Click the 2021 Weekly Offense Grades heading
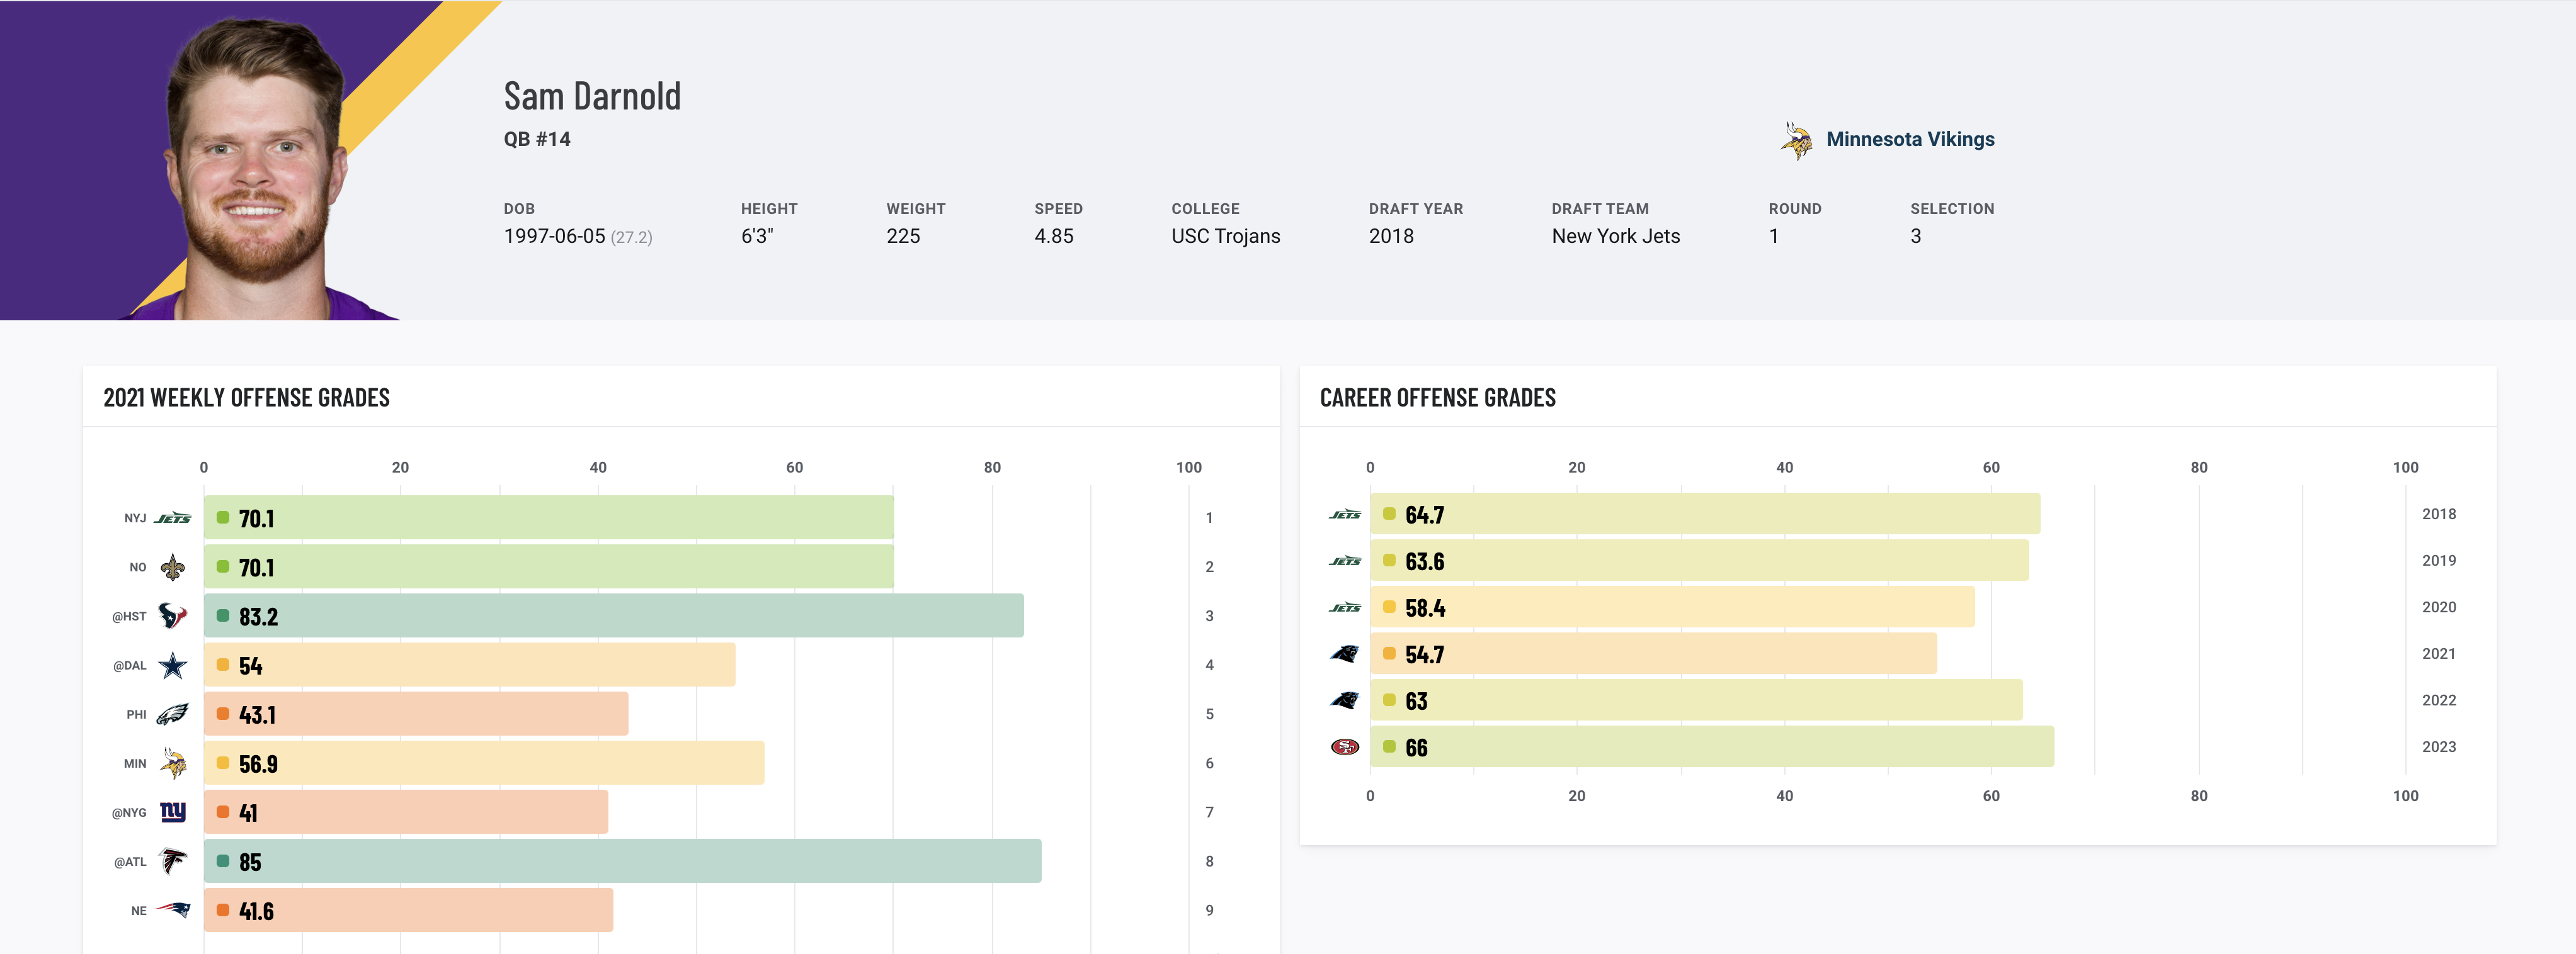 [246, 398]
